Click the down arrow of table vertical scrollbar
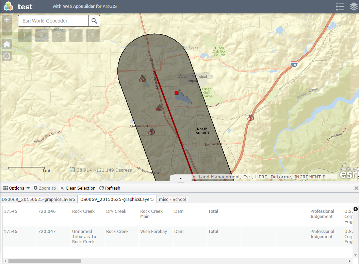Image resolution: width=359 pixels, height=264 pixels. (355, 255)
